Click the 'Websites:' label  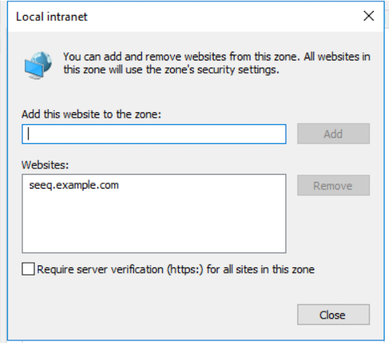pyautogui.click(x=45, y=165)
